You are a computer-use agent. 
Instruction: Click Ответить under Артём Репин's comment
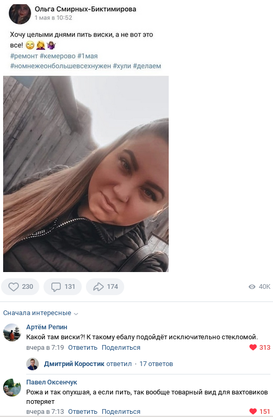(83, 348)
